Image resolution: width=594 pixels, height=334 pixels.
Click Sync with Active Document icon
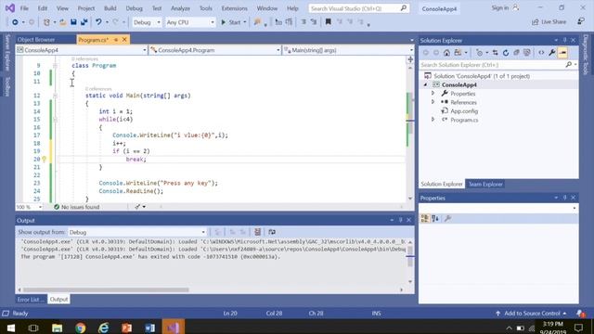pos(495,53)
